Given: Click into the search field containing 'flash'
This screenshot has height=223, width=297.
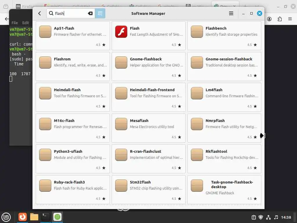Looking at the screenshot, I should [x=71, y=13].
